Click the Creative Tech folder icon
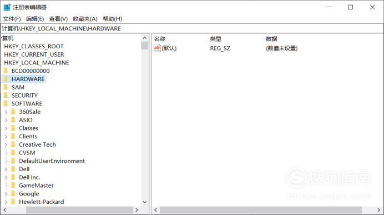This screenshot has width=384, height=215. click(x=13, y=144)
